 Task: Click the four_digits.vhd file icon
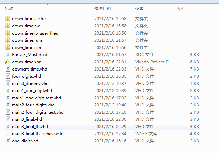pyautogui.click(x=8, y=76)
